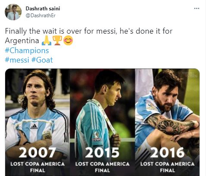Click the caption under 2007
Image resolution: width=206 pixels, height=176 pixels.
coord(37,167)
